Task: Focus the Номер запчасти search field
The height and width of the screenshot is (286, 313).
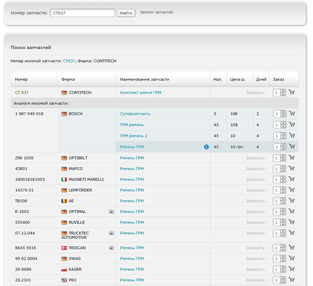Action: click(82, 13)
